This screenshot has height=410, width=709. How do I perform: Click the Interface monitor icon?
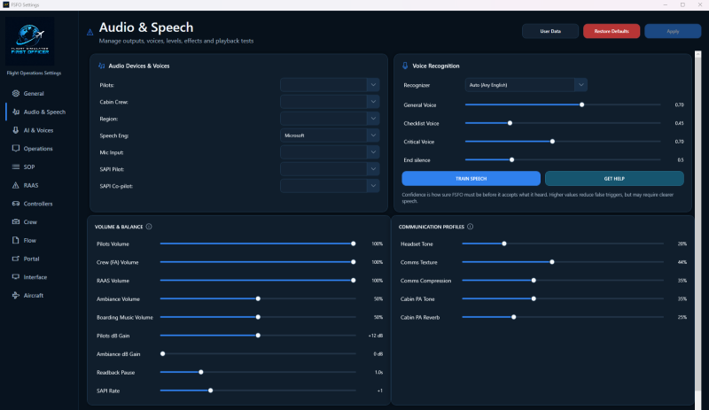tap(16, 276)
